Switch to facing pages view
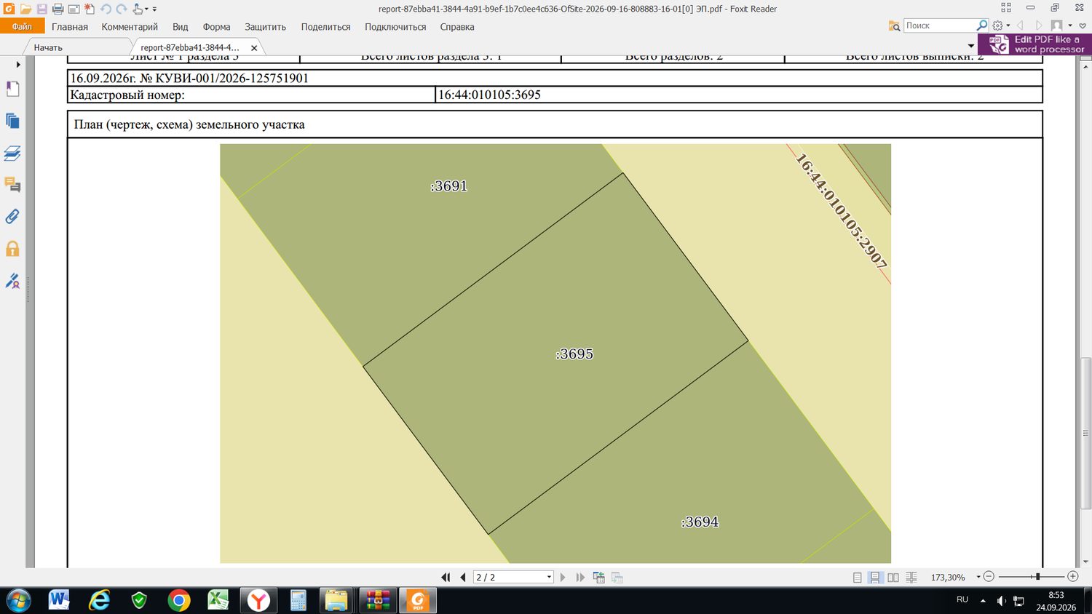 coord(893,577)
